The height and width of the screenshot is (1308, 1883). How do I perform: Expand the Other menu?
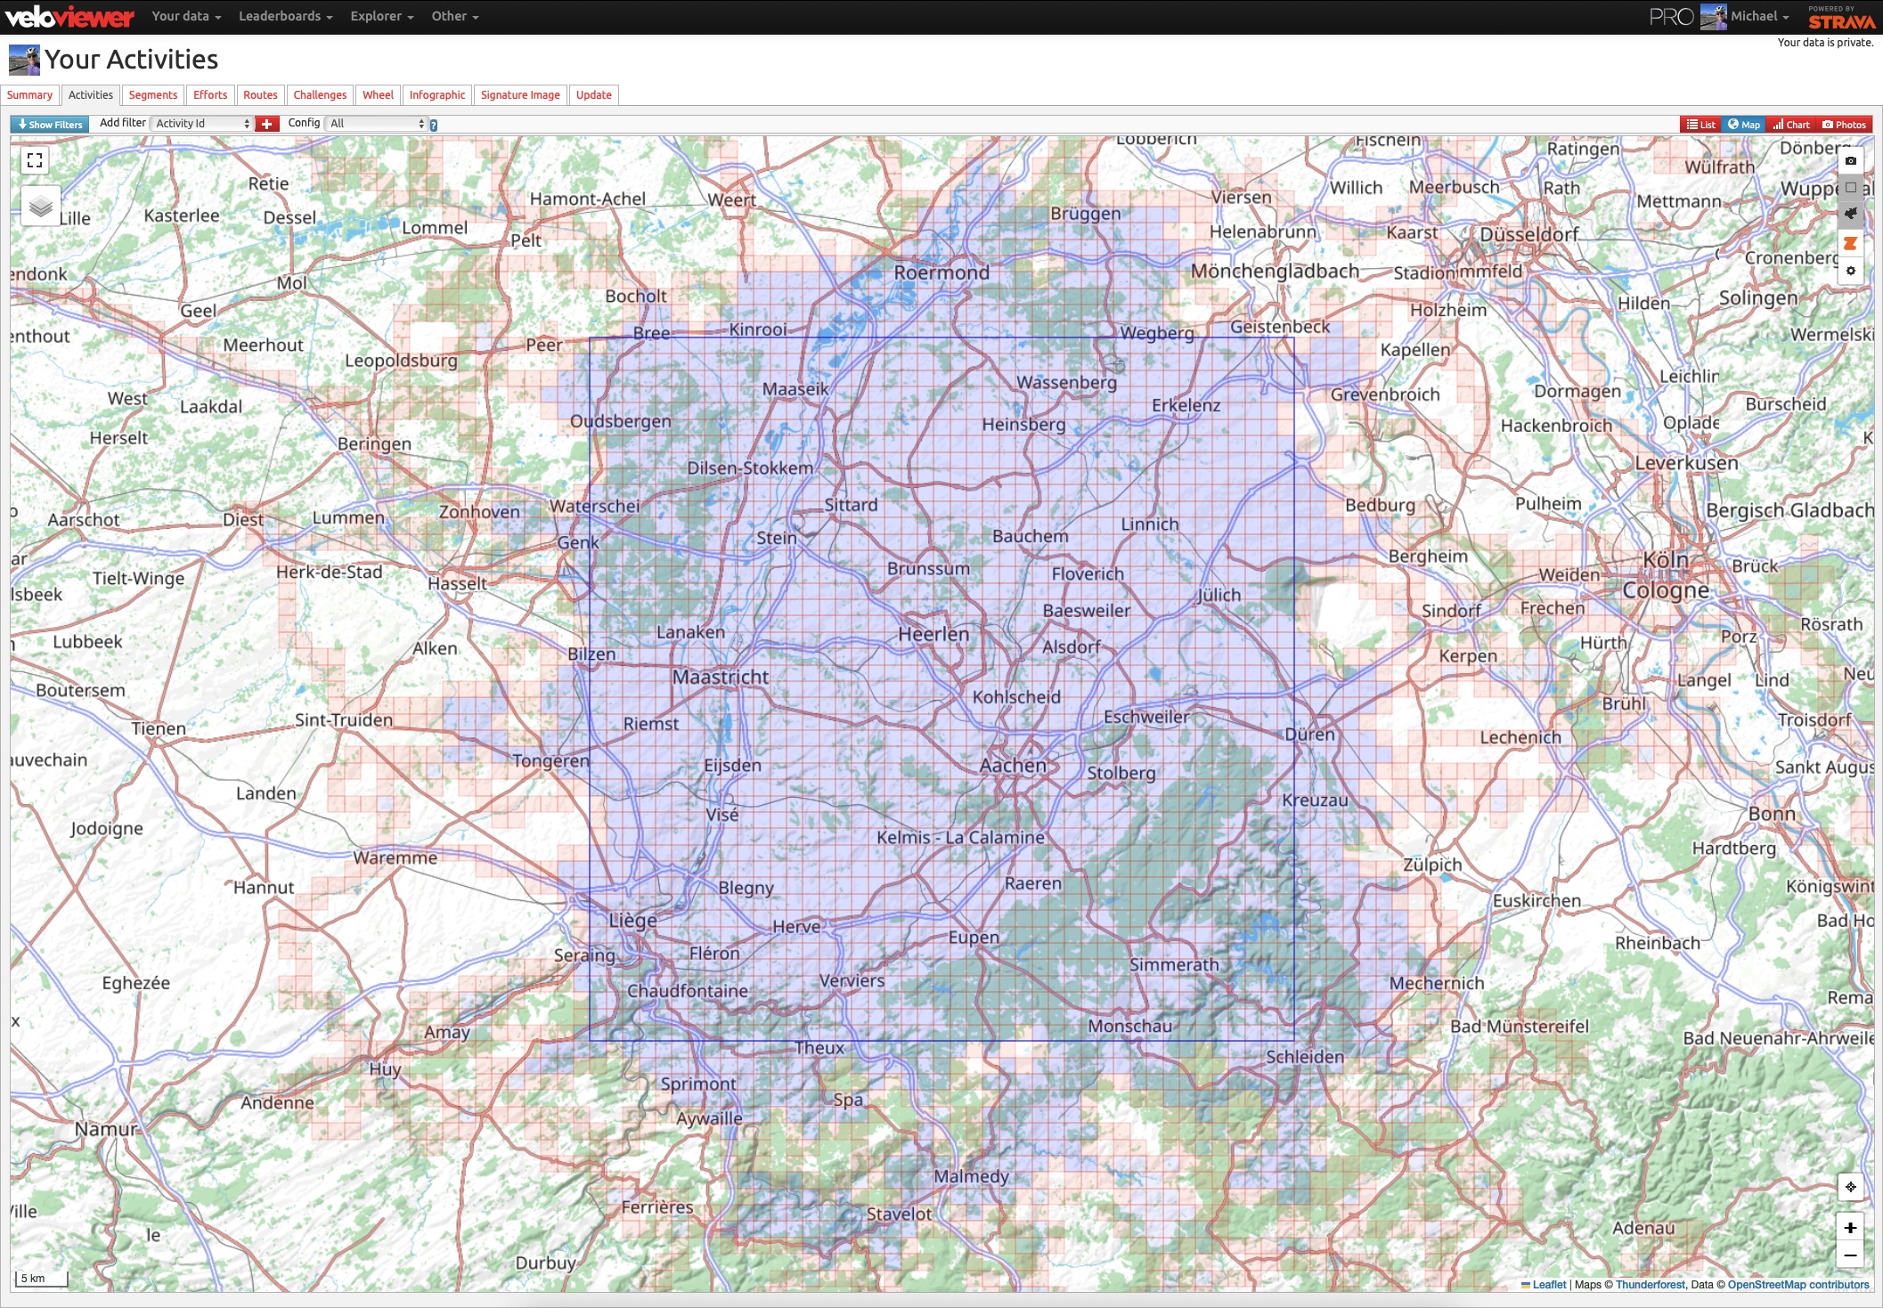pos(455,16)
